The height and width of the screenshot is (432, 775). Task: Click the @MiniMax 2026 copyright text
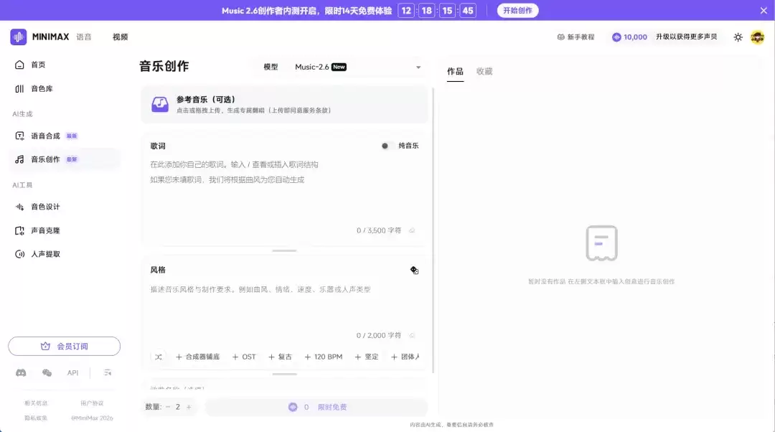pos(92,418)
